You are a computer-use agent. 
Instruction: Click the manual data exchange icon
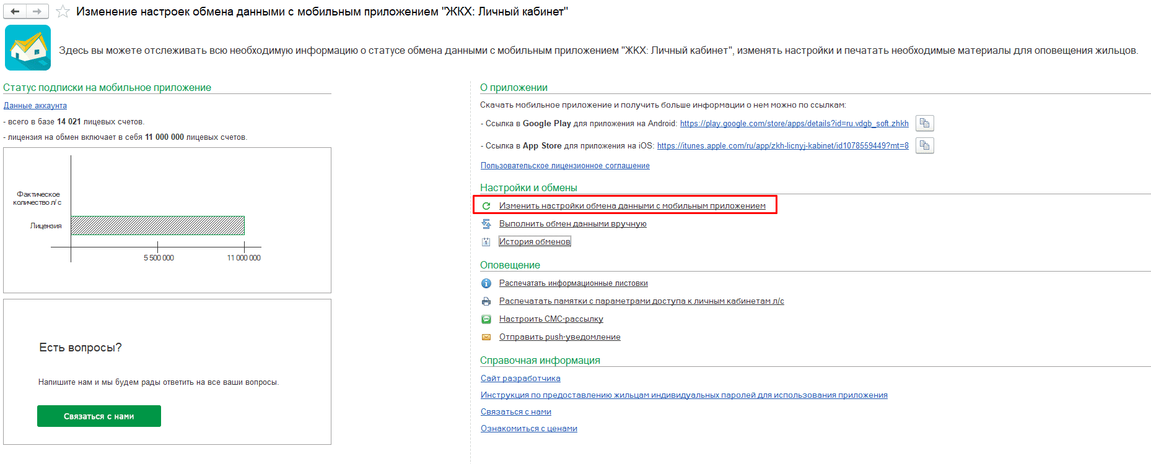point(486,224)
